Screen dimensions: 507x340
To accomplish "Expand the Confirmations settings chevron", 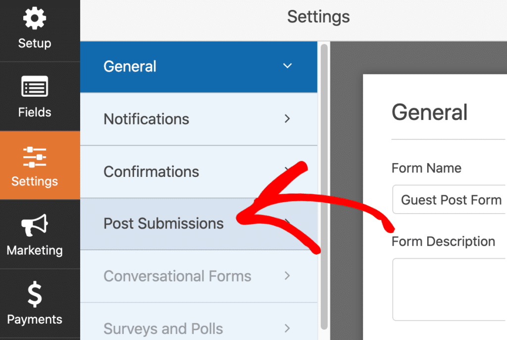I will coord(288,171).
